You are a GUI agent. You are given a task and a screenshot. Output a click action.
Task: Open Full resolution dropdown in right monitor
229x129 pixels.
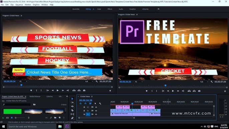point(204,82)
